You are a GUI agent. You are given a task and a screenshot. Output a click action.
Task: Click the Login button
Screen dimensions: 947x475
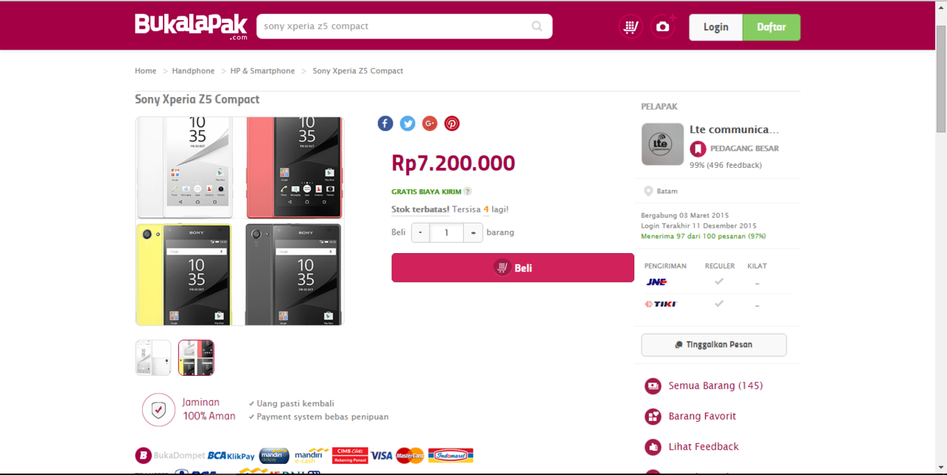(x=715, y=27)
